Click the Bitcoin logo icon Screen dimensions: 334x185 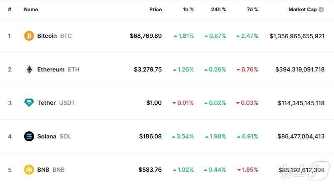[29, 36]
